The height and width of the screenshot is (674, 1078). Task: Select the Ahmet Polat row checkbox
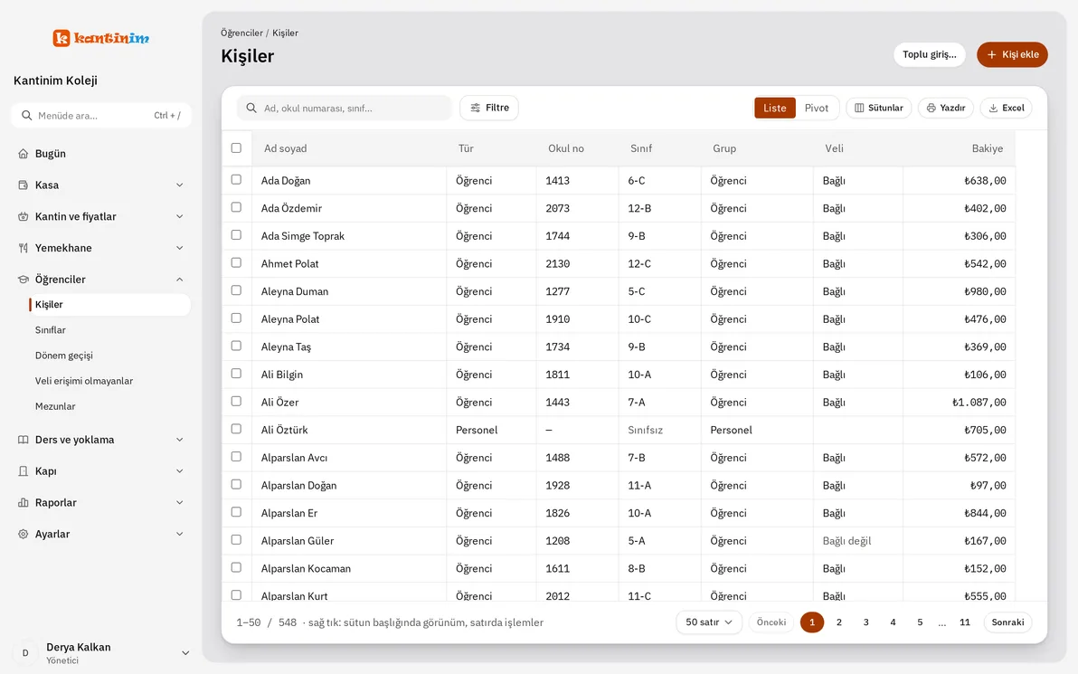coord(237,262)
